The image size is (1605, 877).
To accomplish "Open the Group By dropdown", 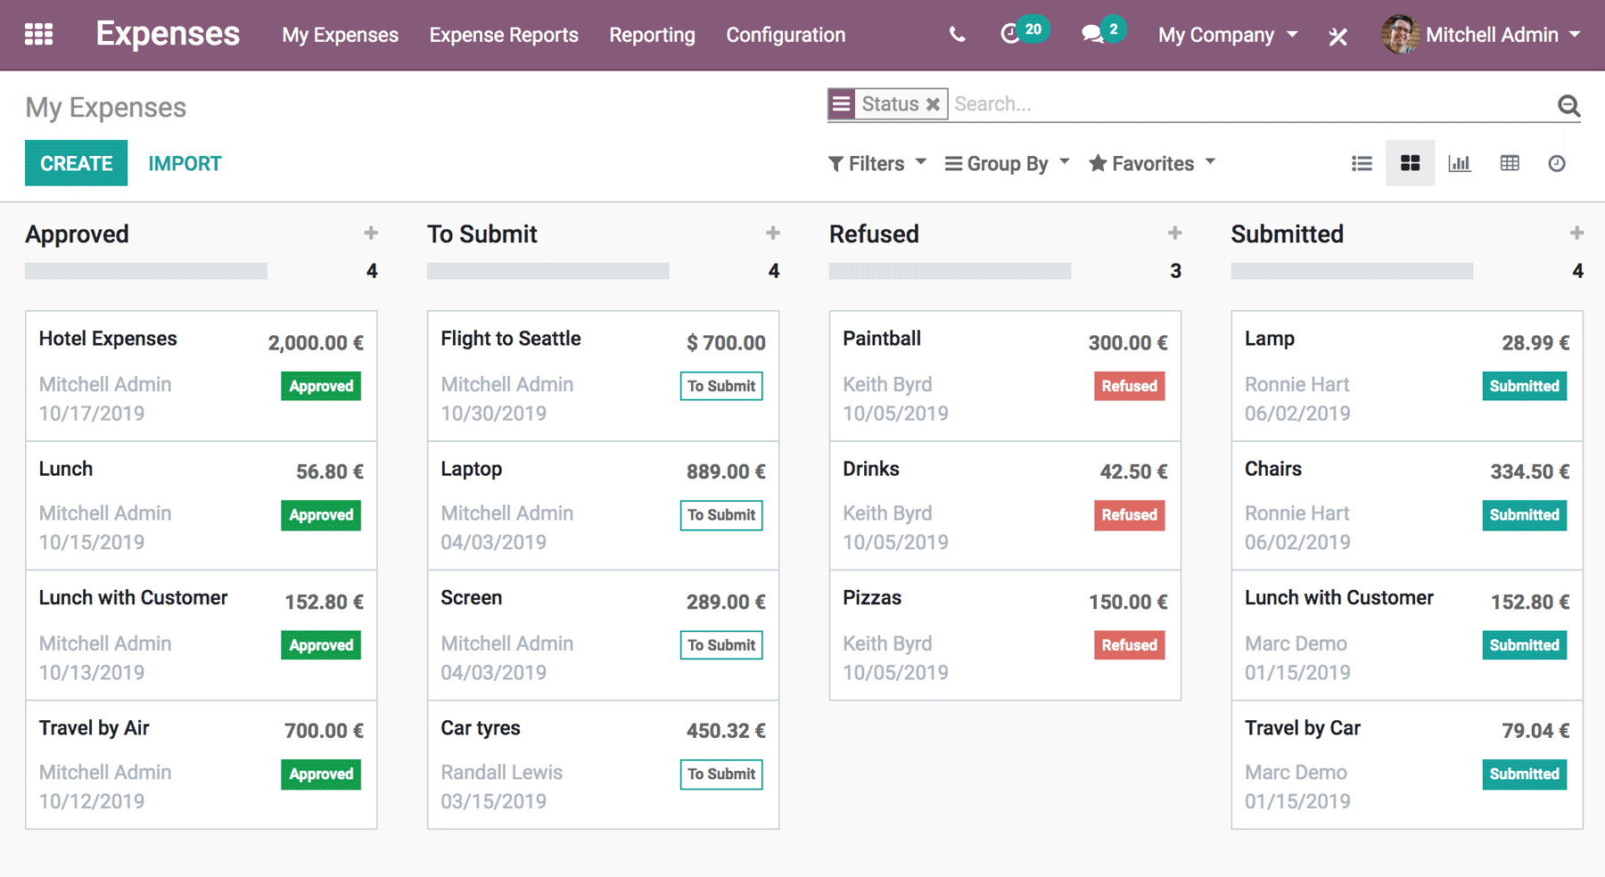I will click(x=1007, y=163).
